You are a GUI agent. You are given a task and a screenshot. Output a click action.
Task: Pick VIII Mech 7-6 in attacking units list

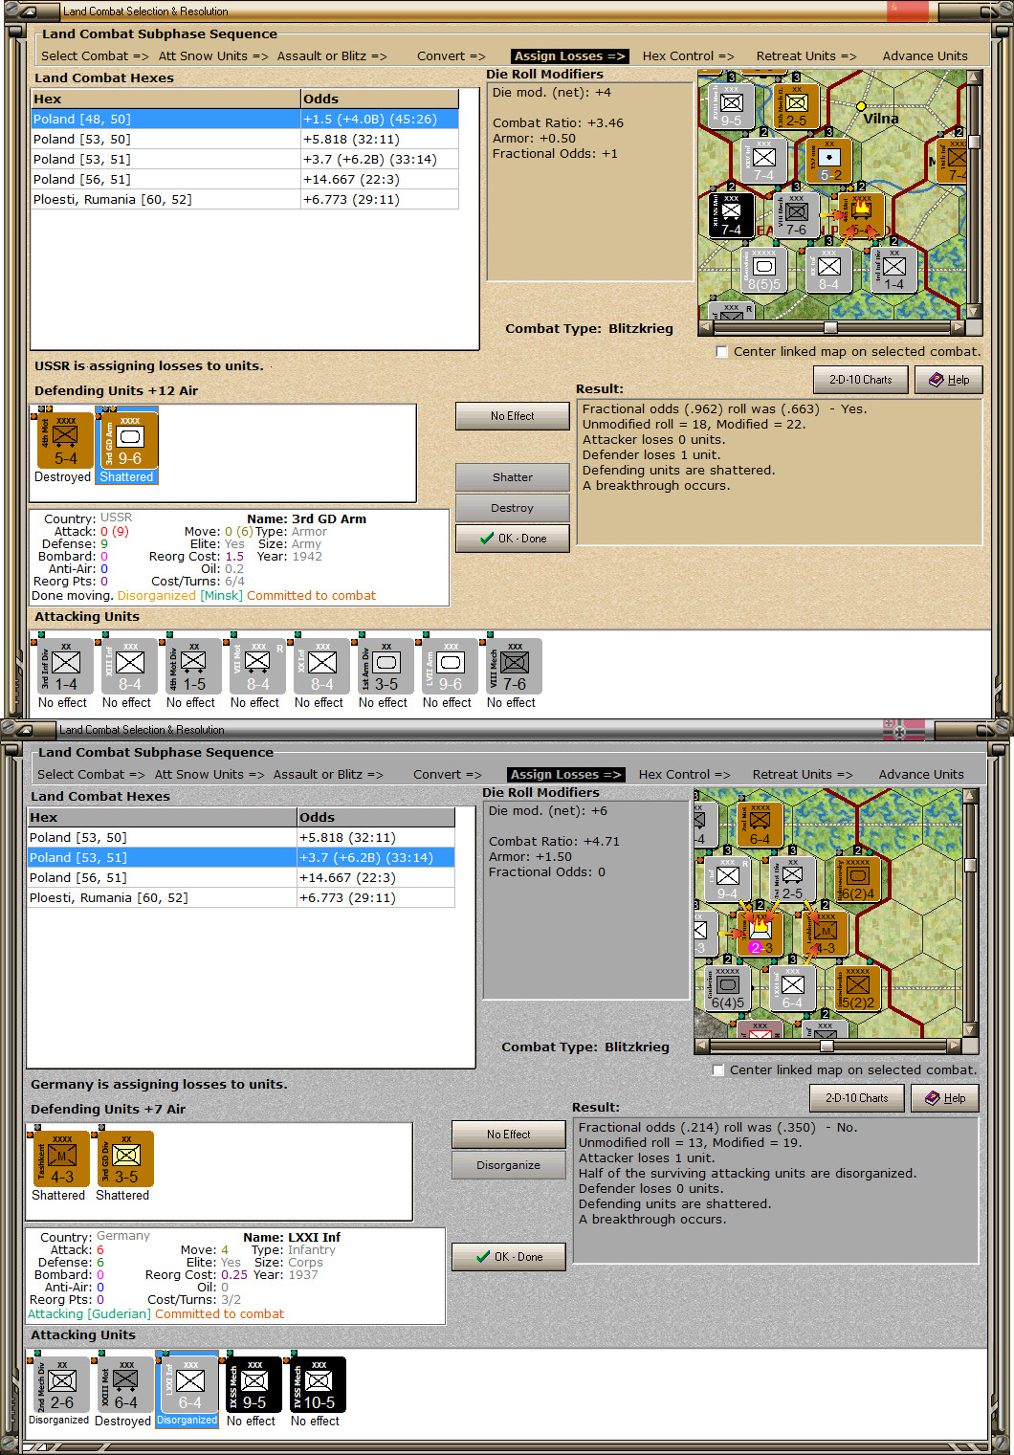tap(512, 666)
